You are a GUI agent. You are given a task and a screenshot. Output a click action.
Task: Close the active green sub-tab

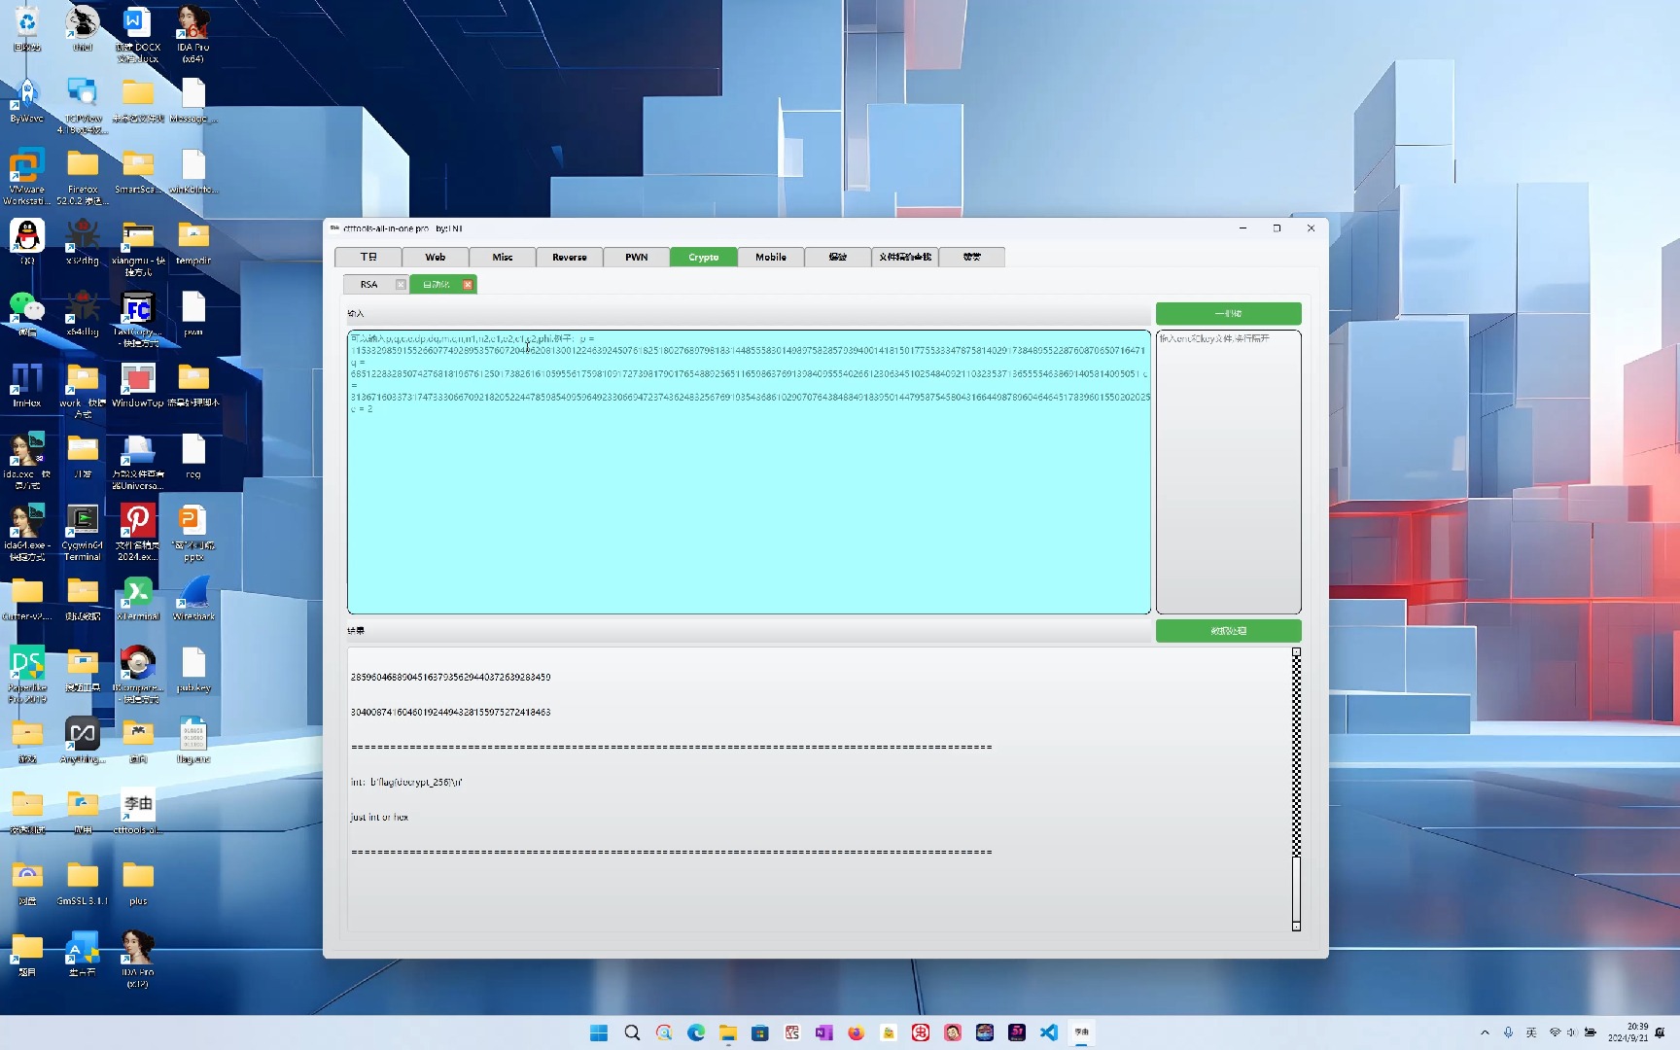pos(468,285)
